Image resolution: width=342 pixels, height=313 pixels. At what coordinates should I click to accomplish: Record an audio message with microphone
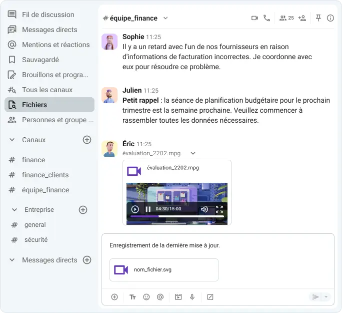tap(192, 297)
